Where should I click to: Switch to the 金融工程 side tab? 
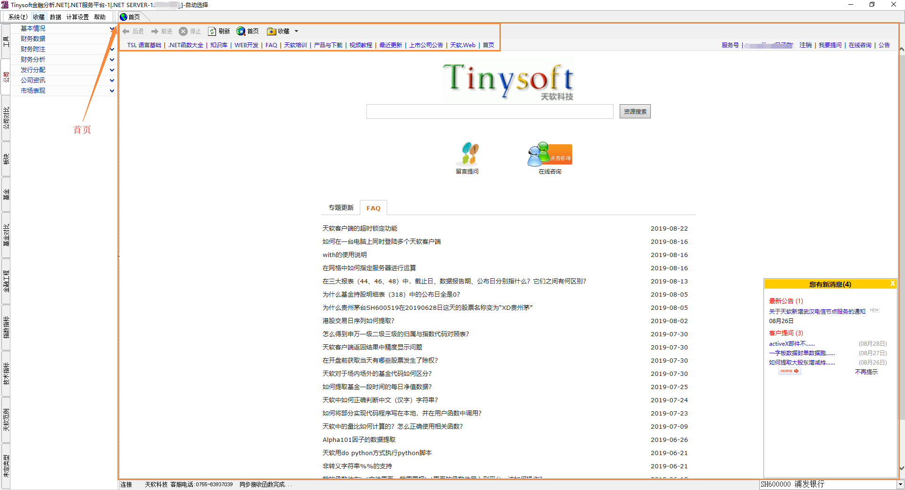pyautogui.click(x=6, y=281)
